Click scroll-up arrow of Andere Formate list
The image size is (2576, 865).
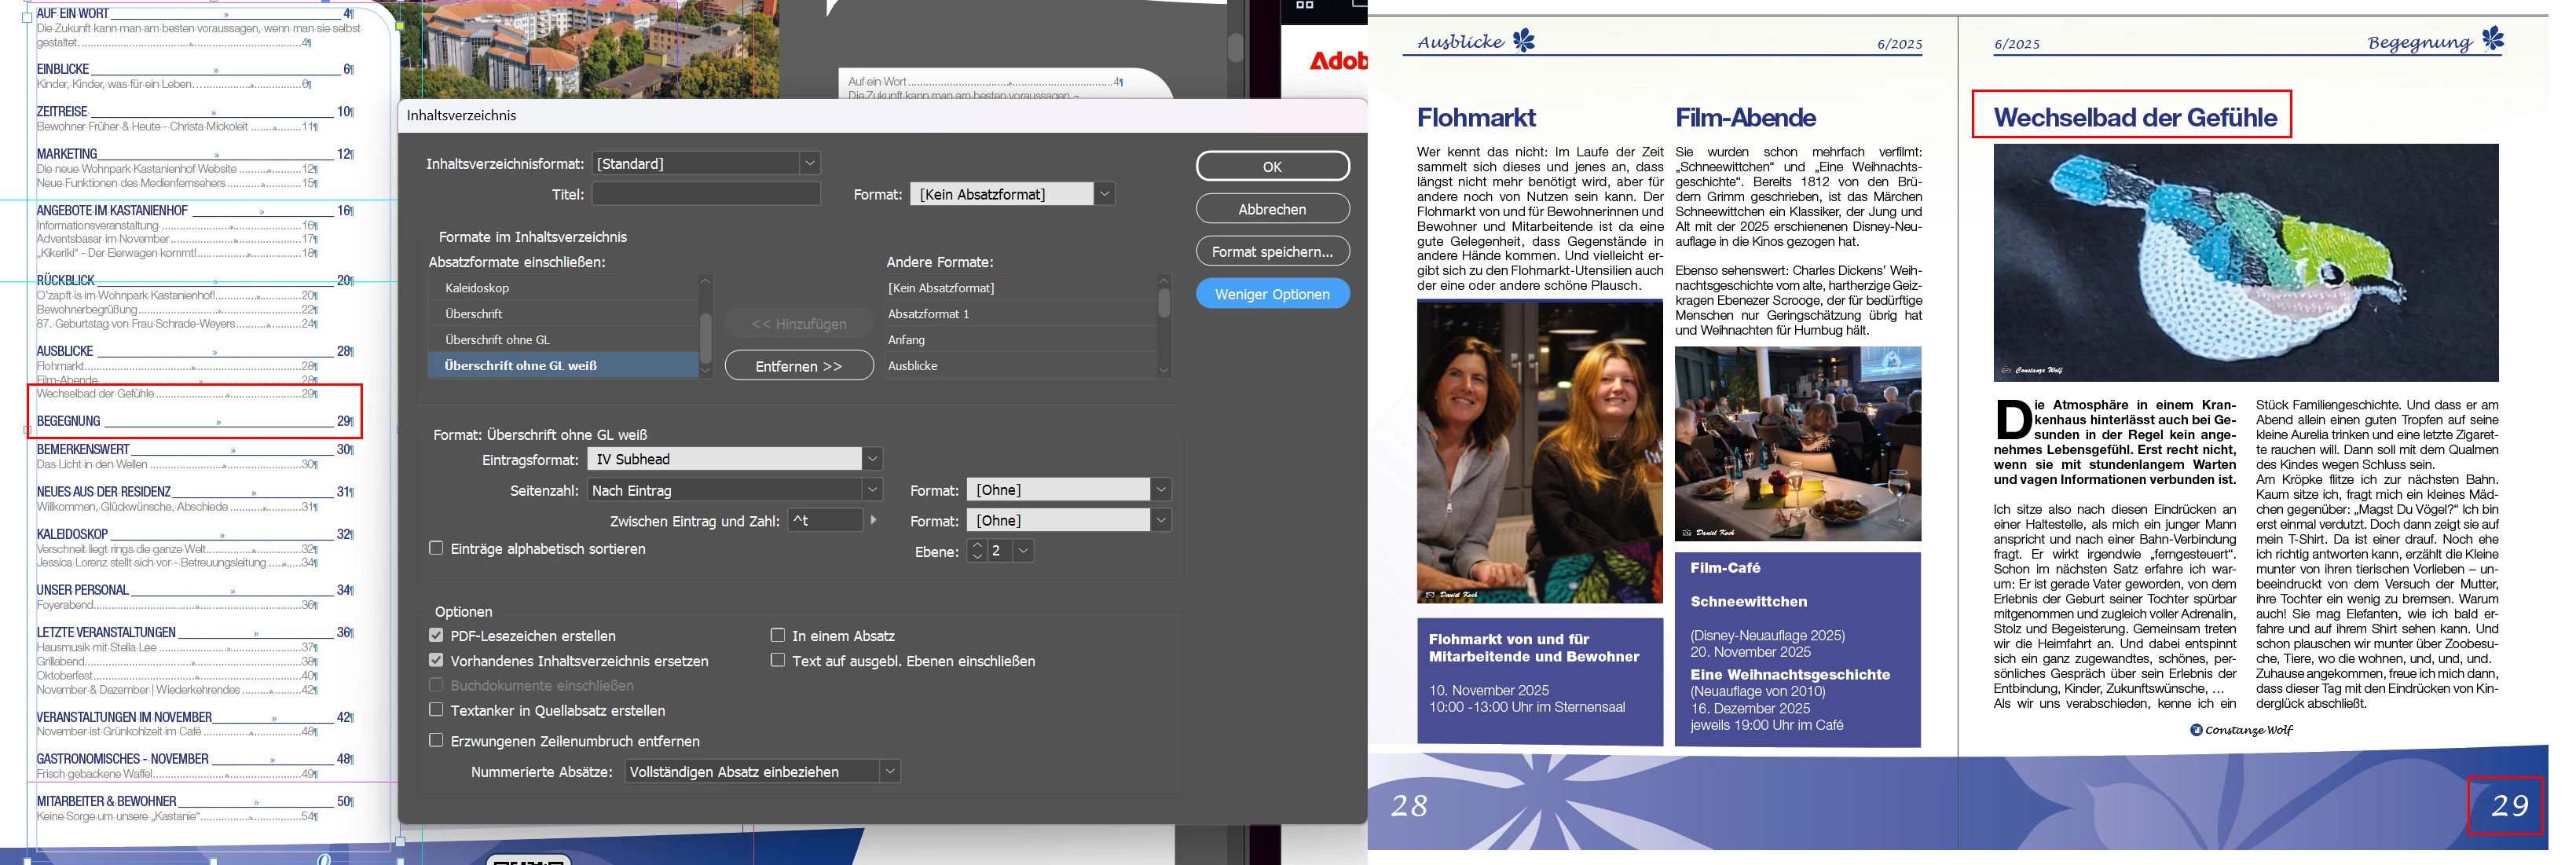[x=1163, y=282]
